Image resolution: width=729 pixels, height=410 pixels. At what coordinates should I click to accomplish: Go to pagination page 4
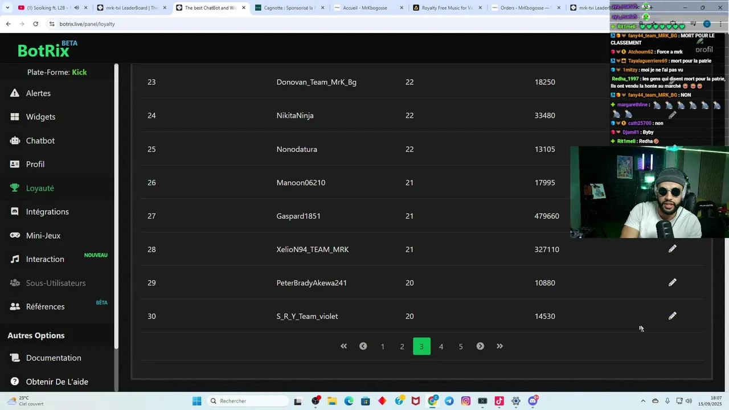[441, 346]
